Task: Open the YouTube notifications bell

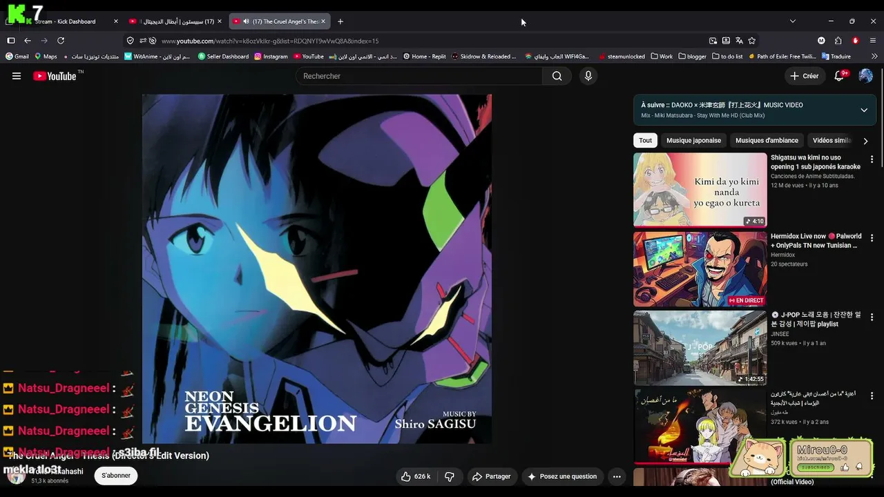Action: (840, 76)
